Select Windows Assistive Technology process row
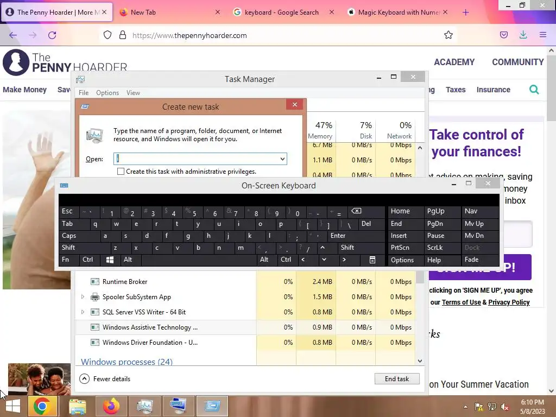Image resolution: width=556 pixels, height=417 pixels. coord(245,327)
